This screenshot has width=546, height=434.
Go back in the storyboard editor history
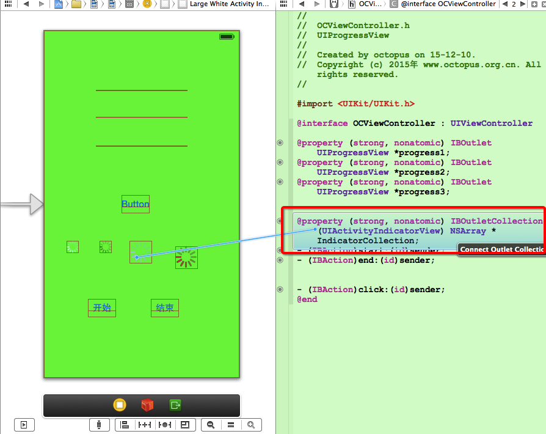tap(26, 4)
